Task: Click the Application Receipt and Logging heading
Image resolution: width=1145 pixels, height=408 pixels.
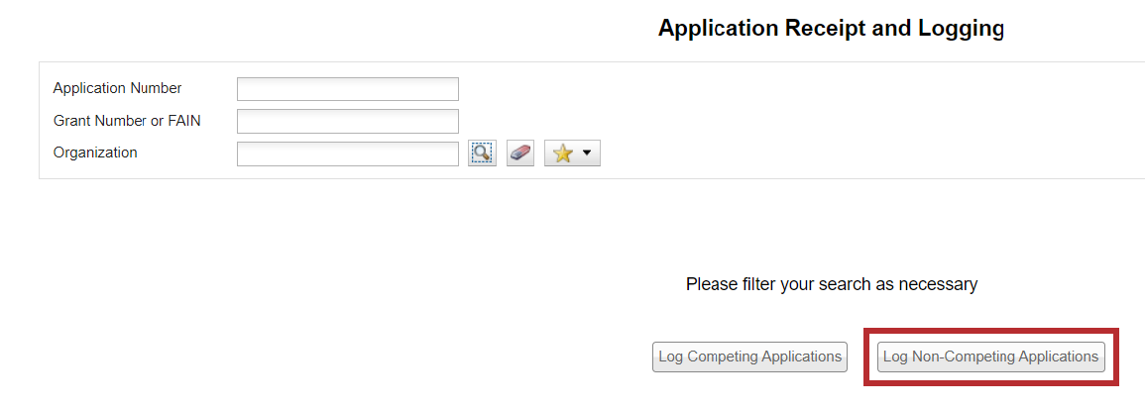Action: (x=831, y=29)
